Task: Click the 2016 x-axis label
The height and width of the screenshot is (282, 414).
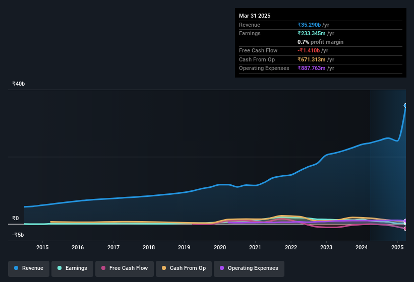Action: [78, 247]
